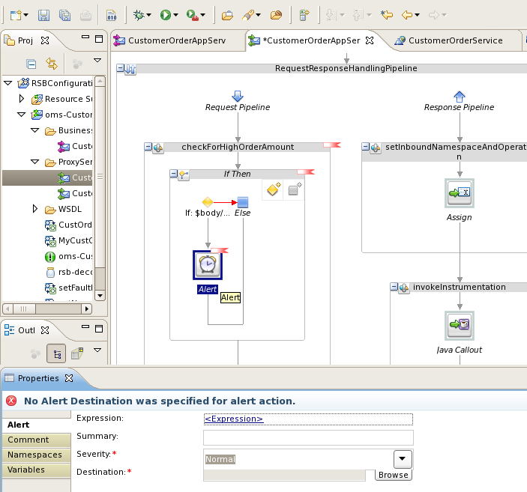Image resolution: width=527 pixels, height=492 pixels.
Task: Click Project tree scroll down arrow
Action: [100, 296]
